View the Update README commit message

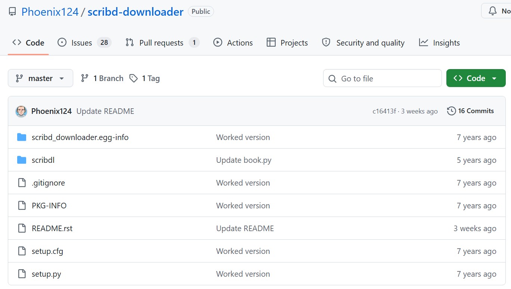point(105,111)
